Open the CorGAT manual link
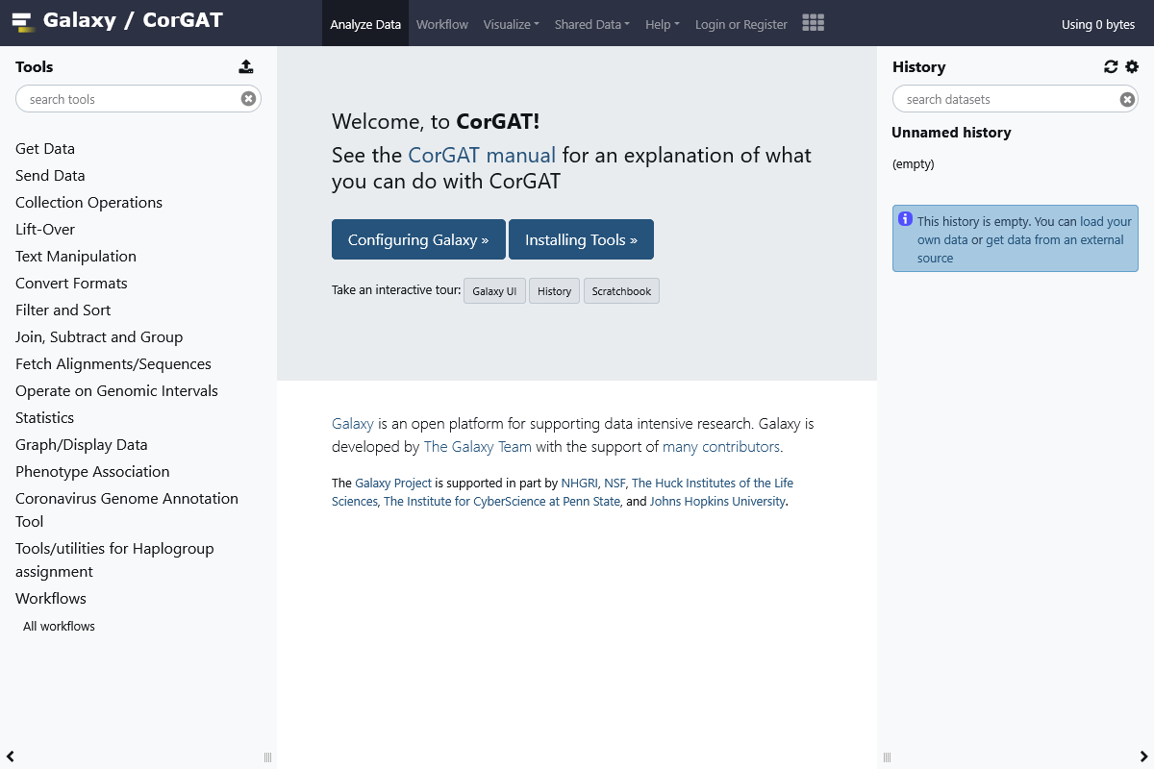The height and width of the screenshot is (769, 1154). click(x=482, y=156)
